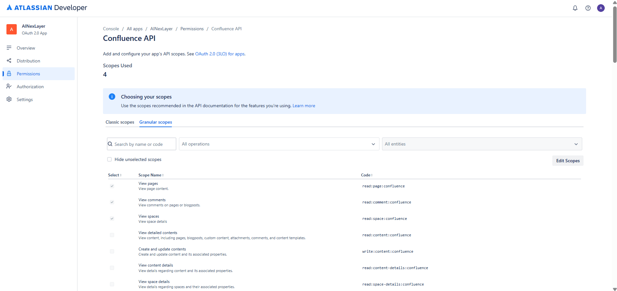The image size is (617, 291).
Task: Switch to the Classic scopes tab
Action: 119,122
